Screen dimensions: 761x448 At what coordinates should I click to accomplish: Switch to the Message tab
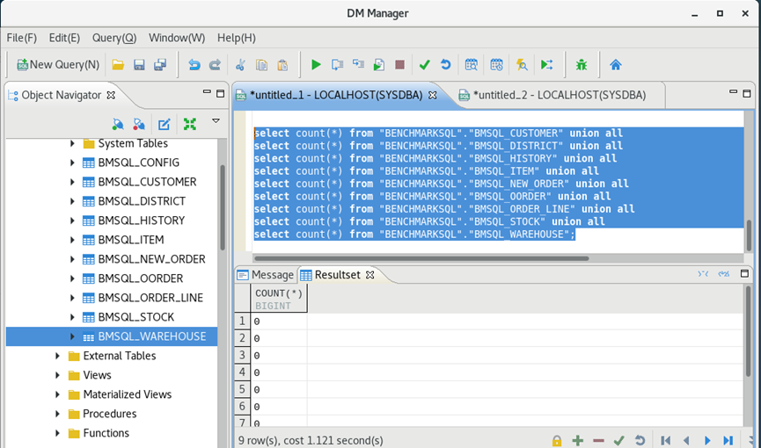266,275
